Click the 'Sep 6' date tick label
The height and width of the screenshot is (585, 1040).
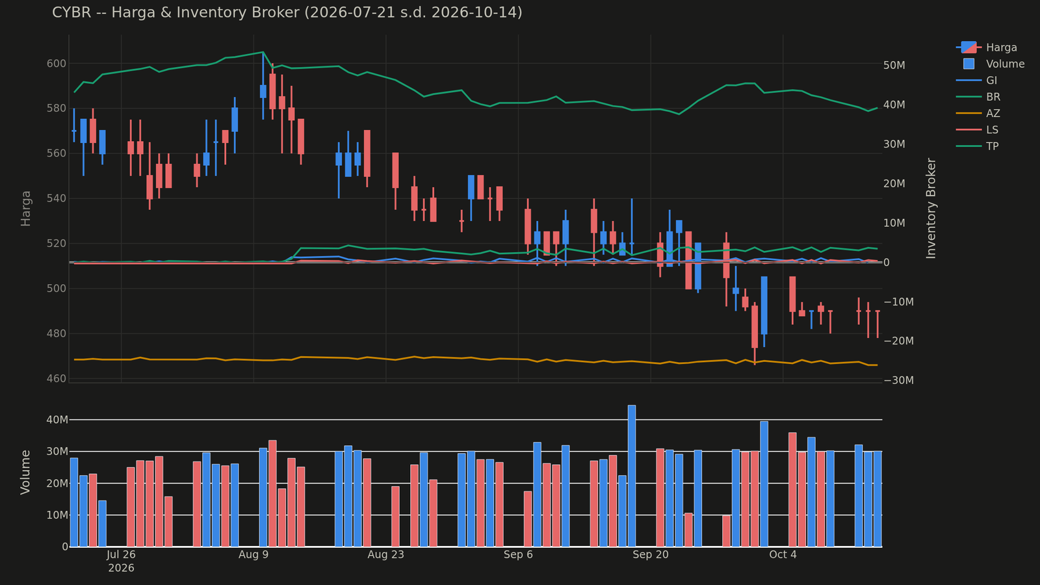tap(518, 554)
